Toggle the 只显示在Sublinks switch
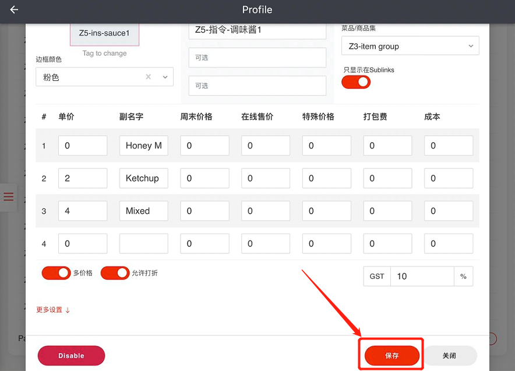Viewport: 515px width, 371px height. click(x=356, y=82)
